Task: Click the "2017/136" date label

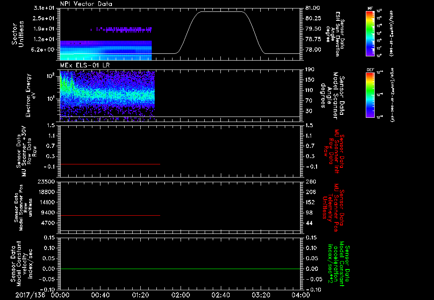Action: 30,295
